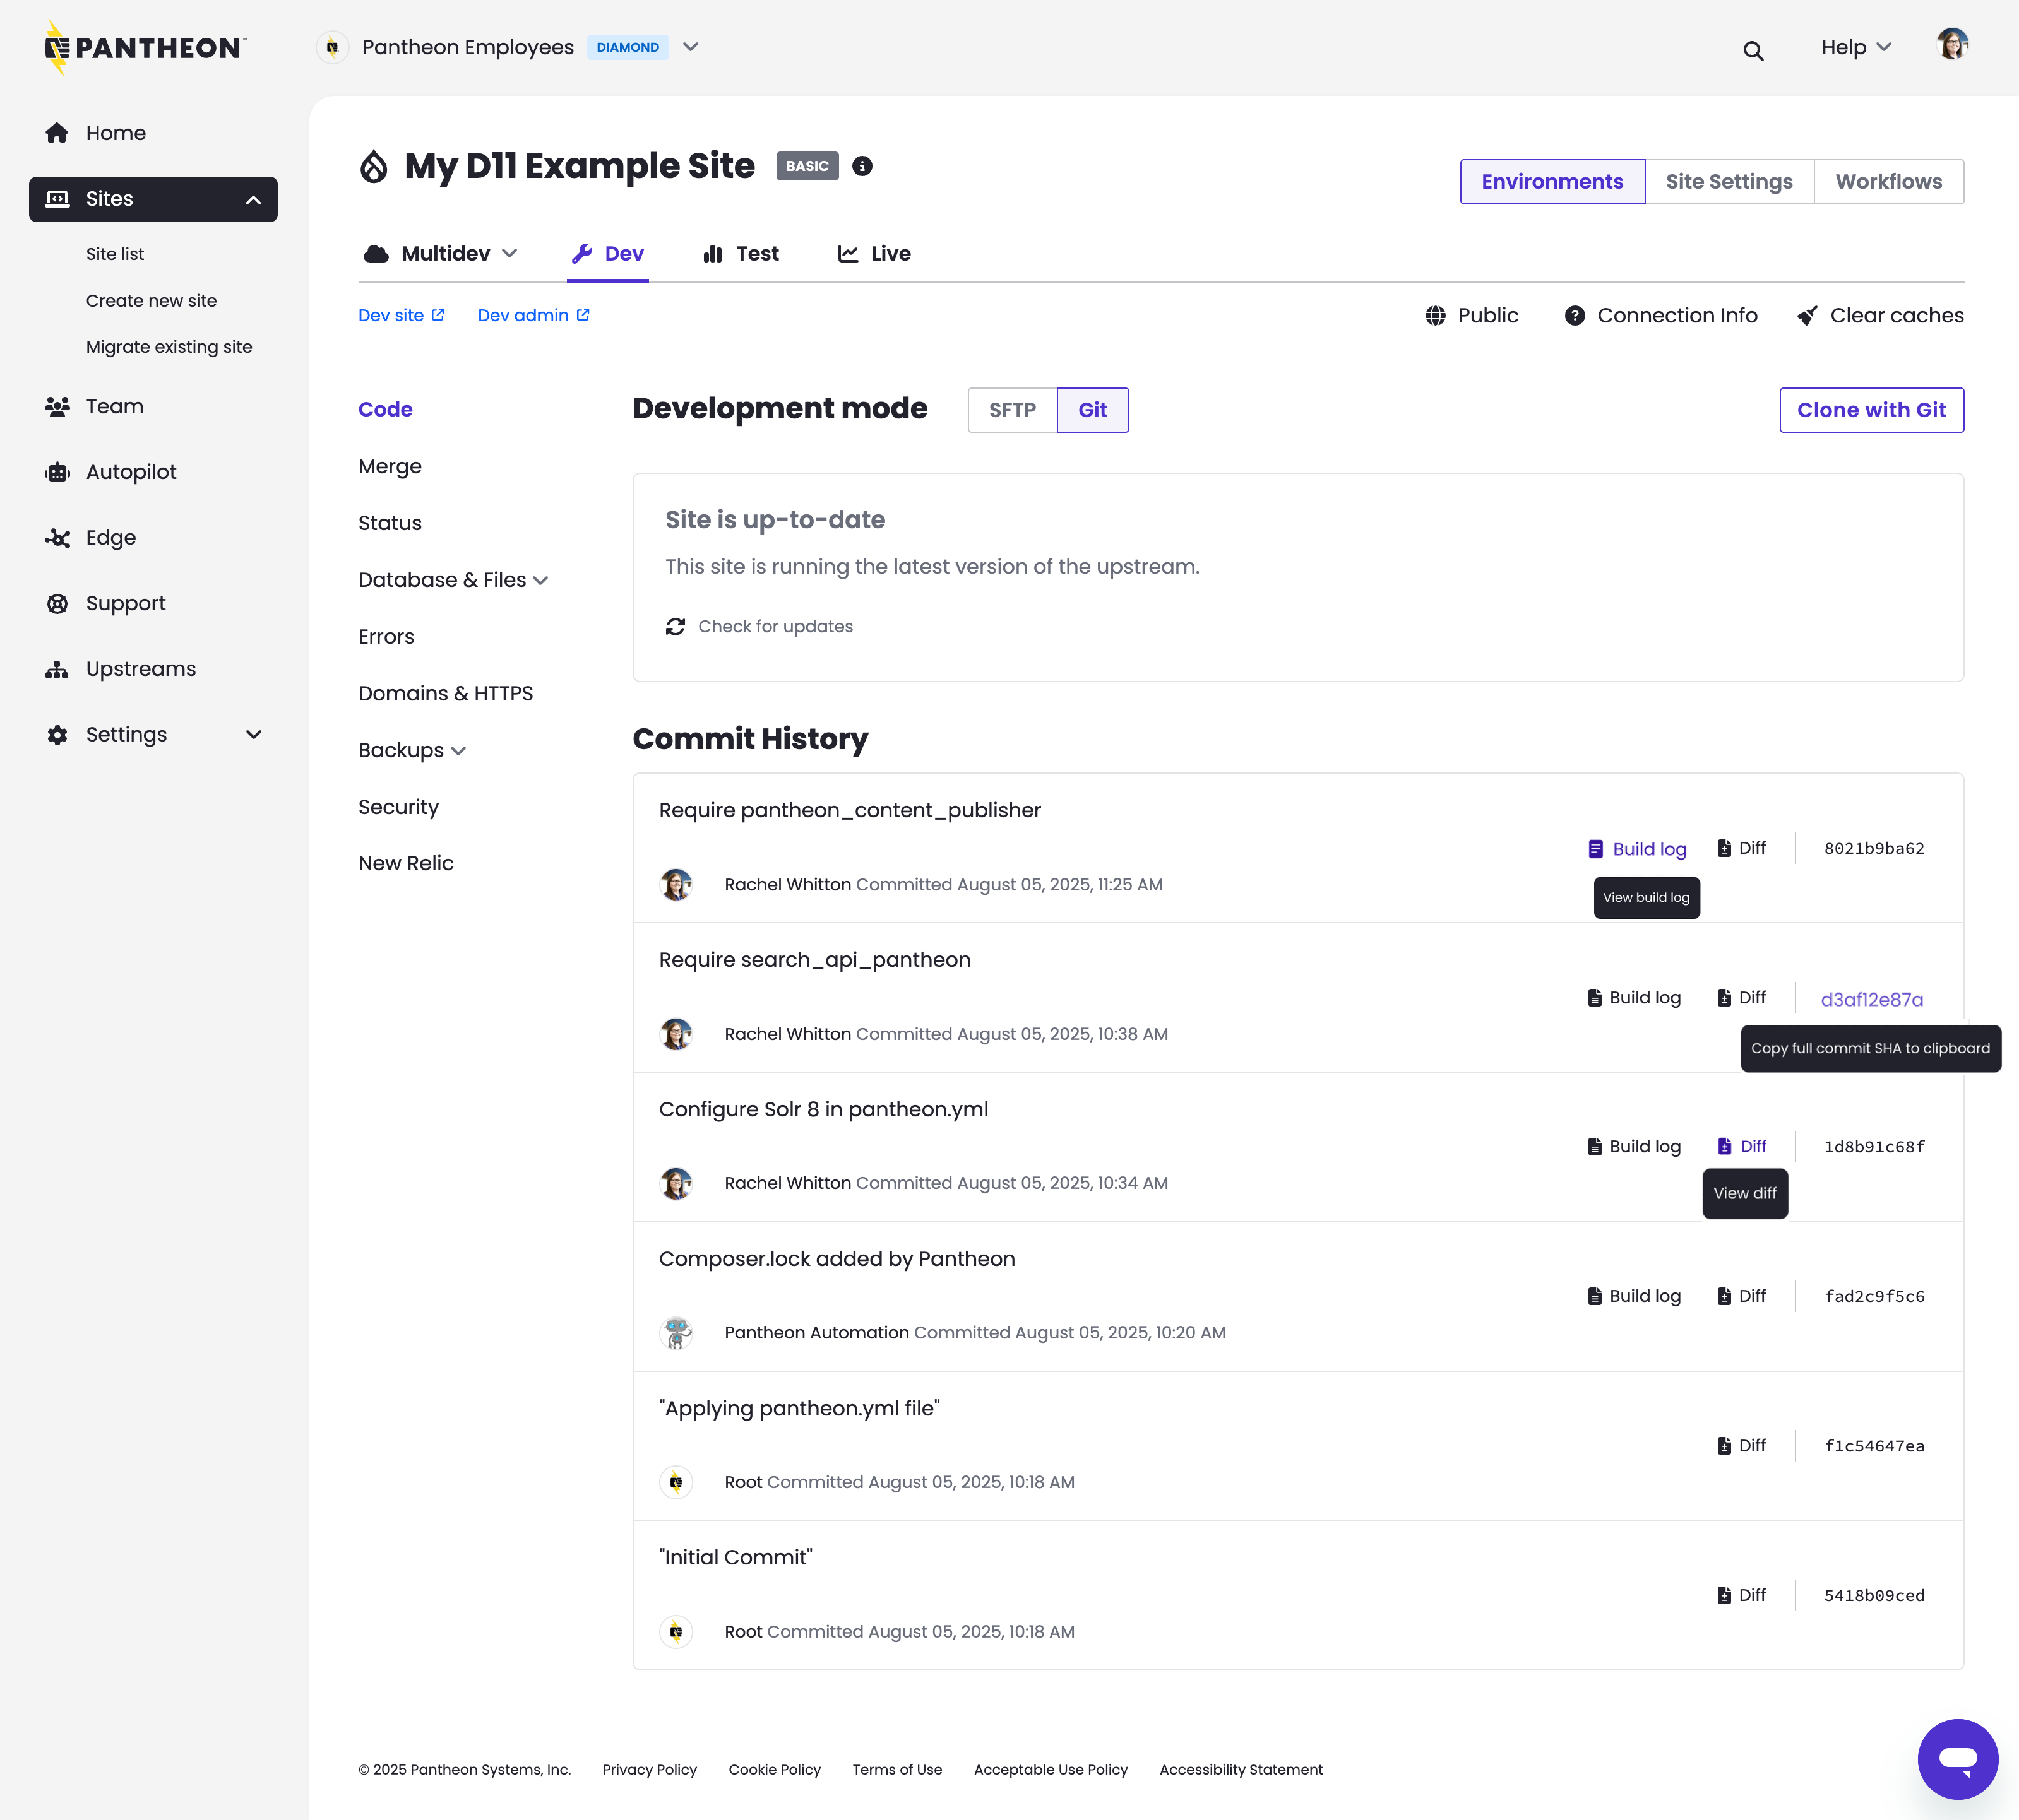Screen dimensions: 2019x1820
Task: Select the Sites icon in the sidebar
Action: 57,198
